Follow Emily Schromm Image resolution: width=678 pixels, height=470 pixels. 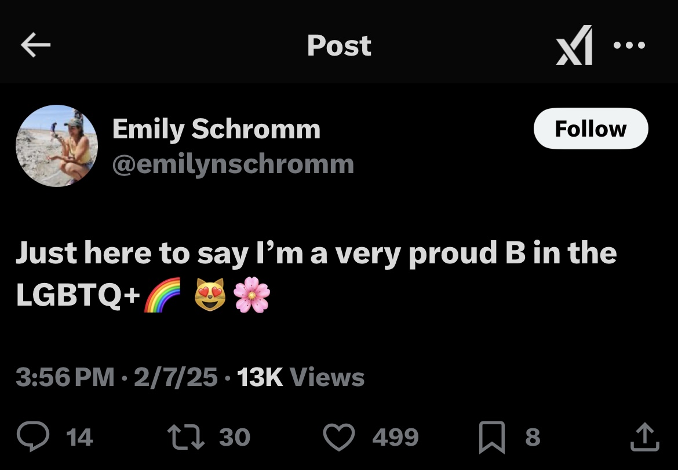pos(590,128)
